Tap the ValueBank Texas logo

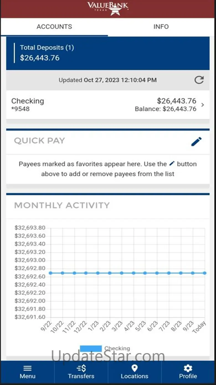108,8
